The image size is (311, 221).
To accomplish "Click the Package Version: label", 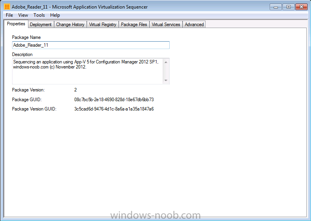I will coord(28,90).
